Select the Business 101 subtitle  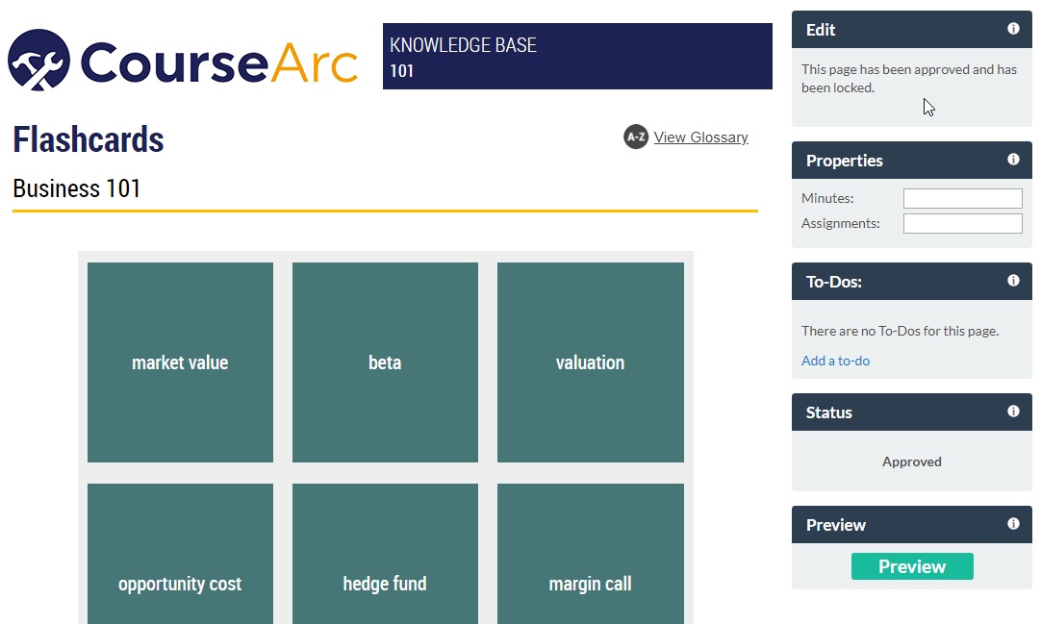[x=76, y=188]
